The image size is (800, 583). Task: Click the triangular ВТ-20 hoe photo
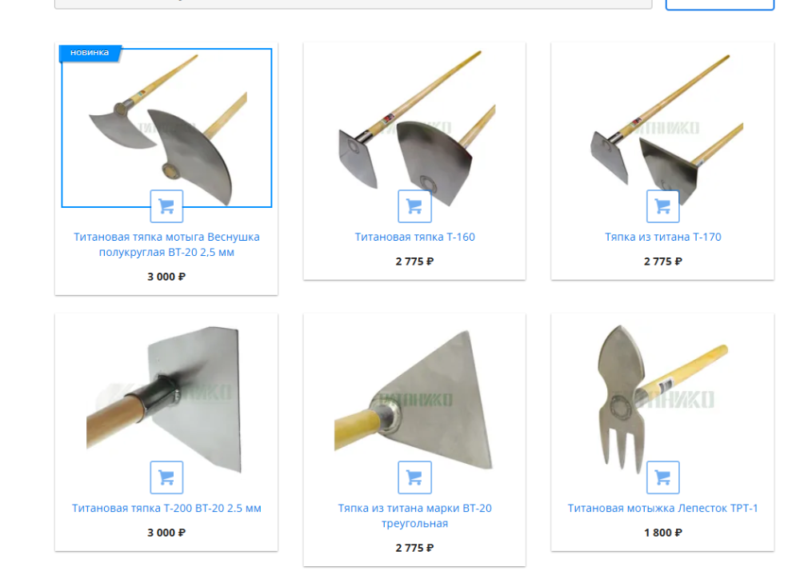(414, 397)
